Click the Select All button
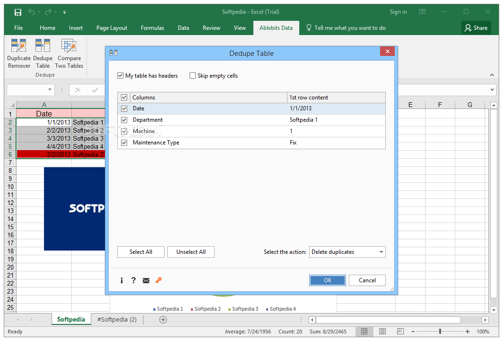The height and width of the screenshot is (341, 503). 141,252
